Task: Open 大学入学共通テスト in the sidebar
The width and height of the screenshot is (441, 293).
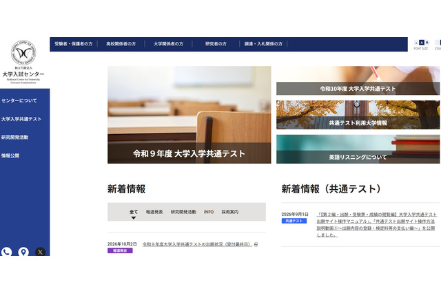Action: pyautogui.click(x=21, y=119)
